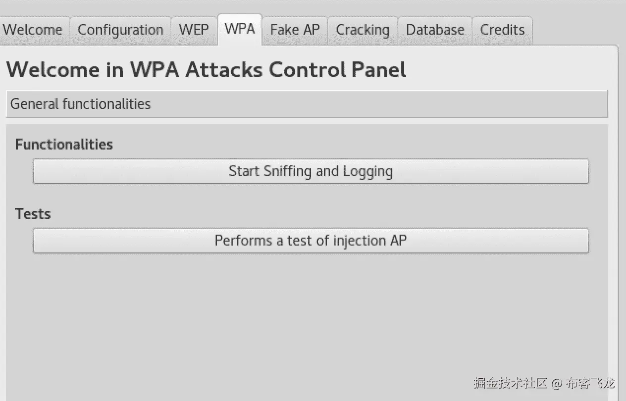The width and height of the screenshot is (626, 401).
Task: Click blank tab bar space right of Credits
Action: [574, 30]
